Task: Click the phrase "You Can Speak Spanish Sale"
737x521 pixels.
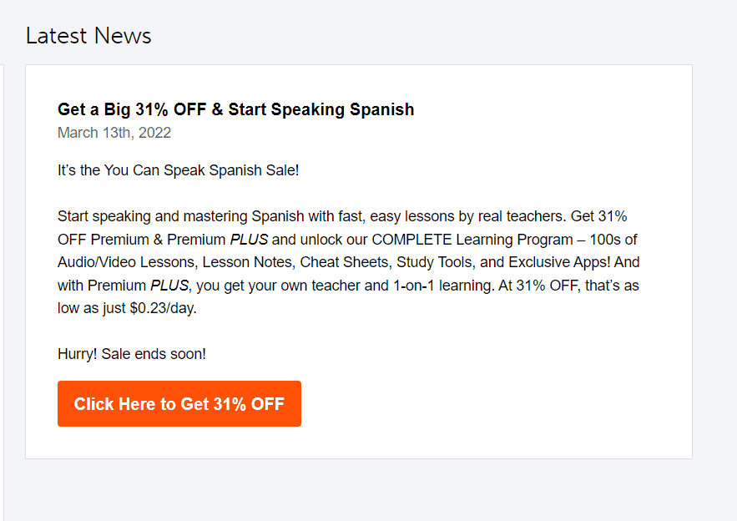Action: [196, 169]
